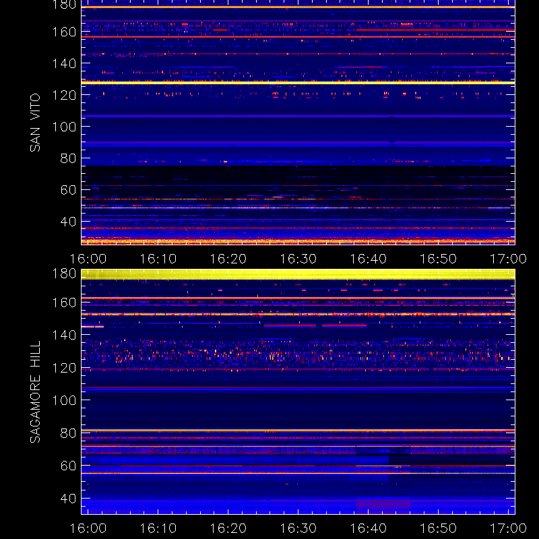Click the 60 frequency label on San Vito axis
The width and height of the screenshot is (539, 539).
pyautogui.click(x=68, y=190)
